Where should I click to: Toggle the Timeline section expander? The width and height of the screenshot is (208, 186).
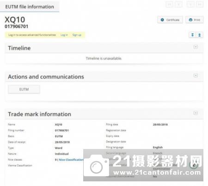(196, 47)
